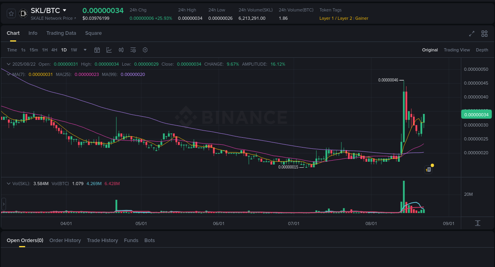Add SKL/BTC to favorites with star icon
The image size is (495, 267).
tap(11, 13)
